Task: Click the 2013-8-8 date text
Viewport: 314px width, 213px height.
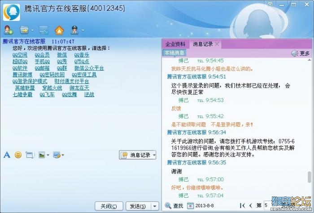Action: point(205,205)
